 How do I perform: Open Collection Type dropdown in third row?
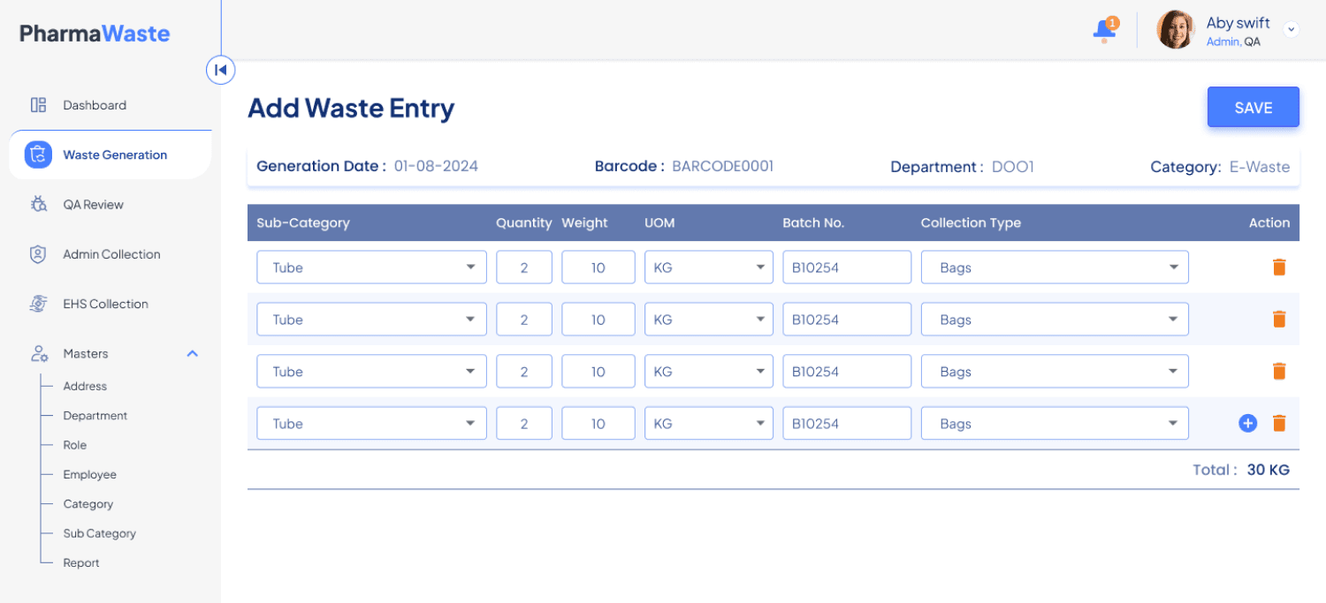[x=1055, y=372]
